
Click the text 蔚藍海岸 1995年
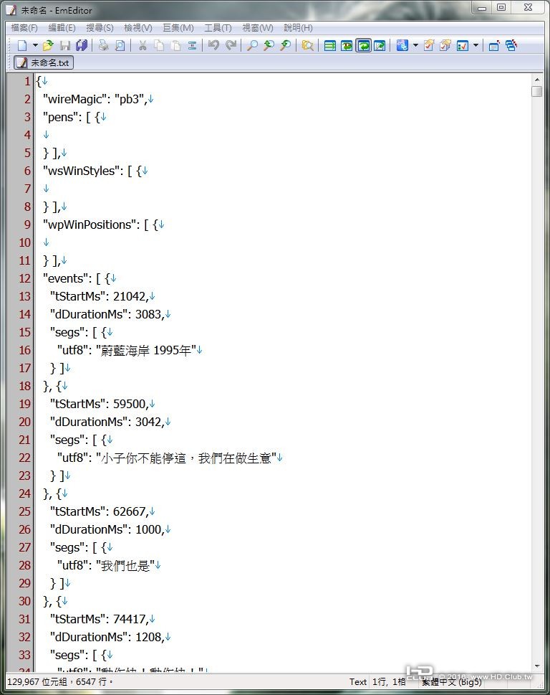[145, 351]
